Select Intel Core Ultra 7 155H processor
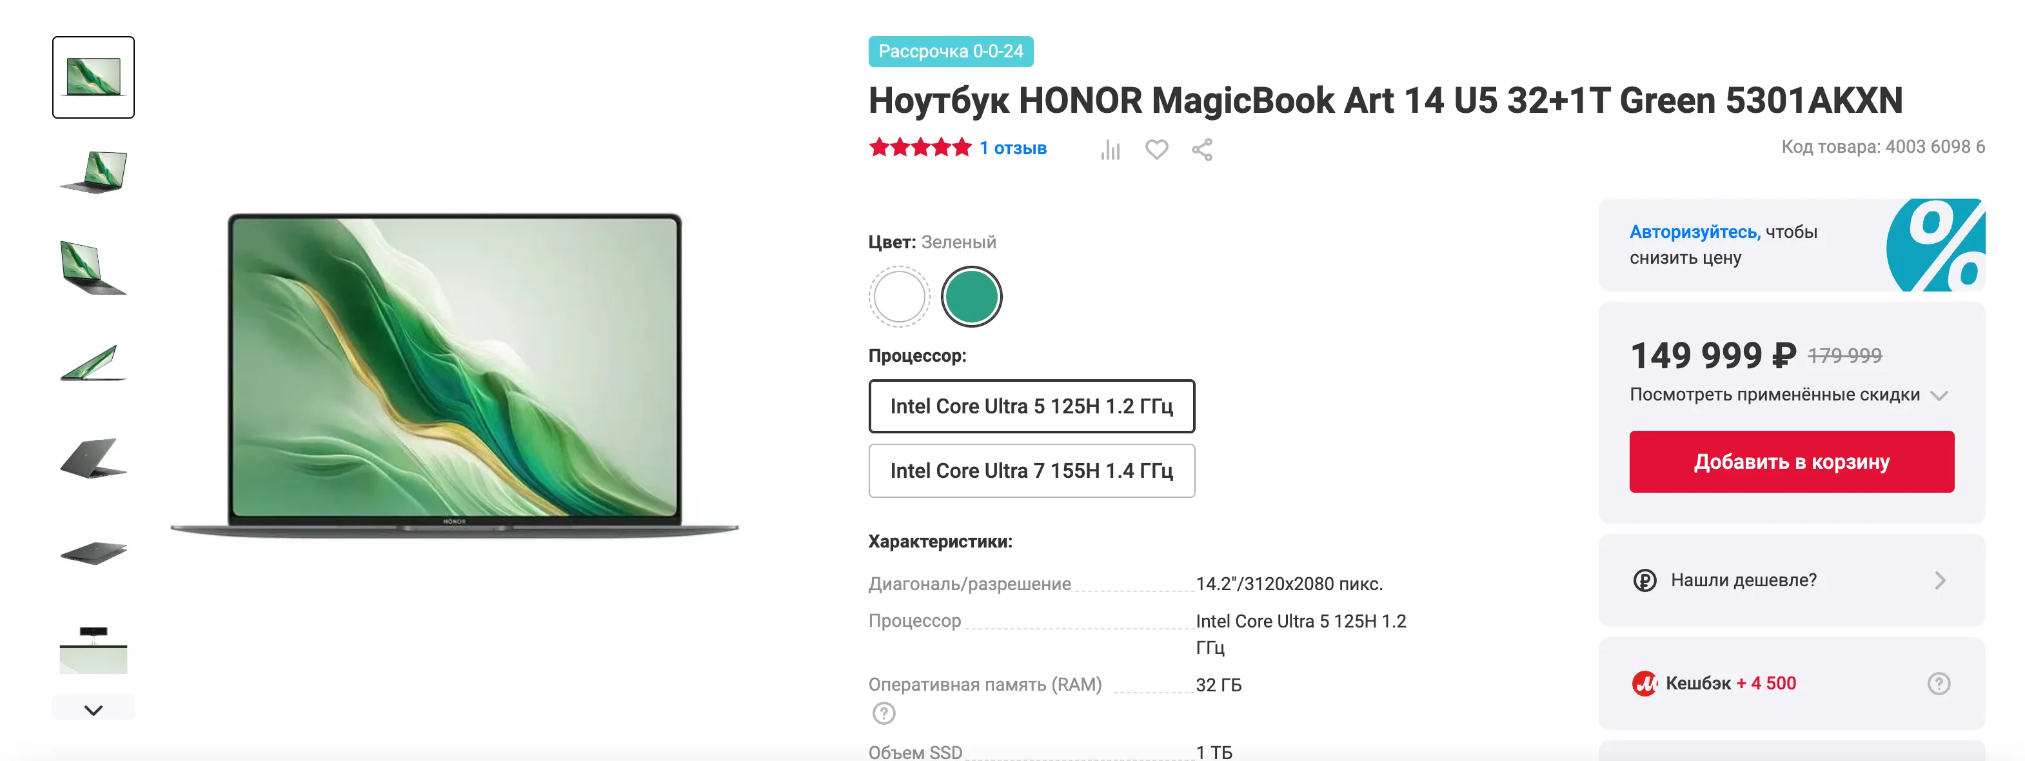2025x761 pixels. click(x=1031, y=471)
